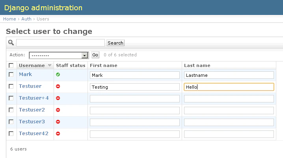The height and width of the screenshot is (158, 283).
Task: Check the box for user Mark
Action: pyautogui.click(x=11, y=74)
